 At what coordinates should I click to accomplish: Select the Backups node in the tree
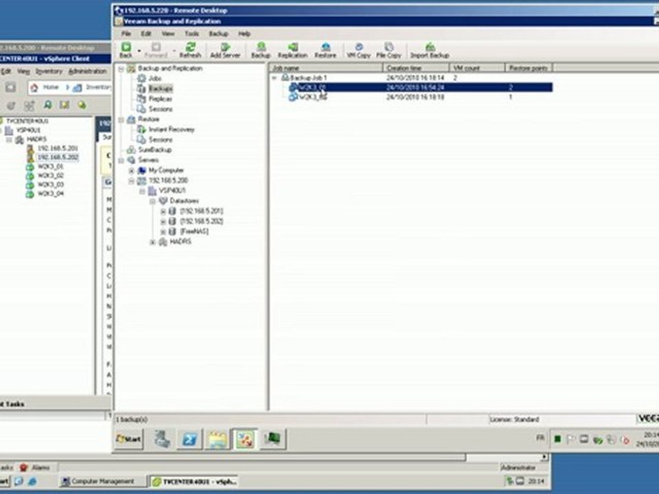point(161,89)
